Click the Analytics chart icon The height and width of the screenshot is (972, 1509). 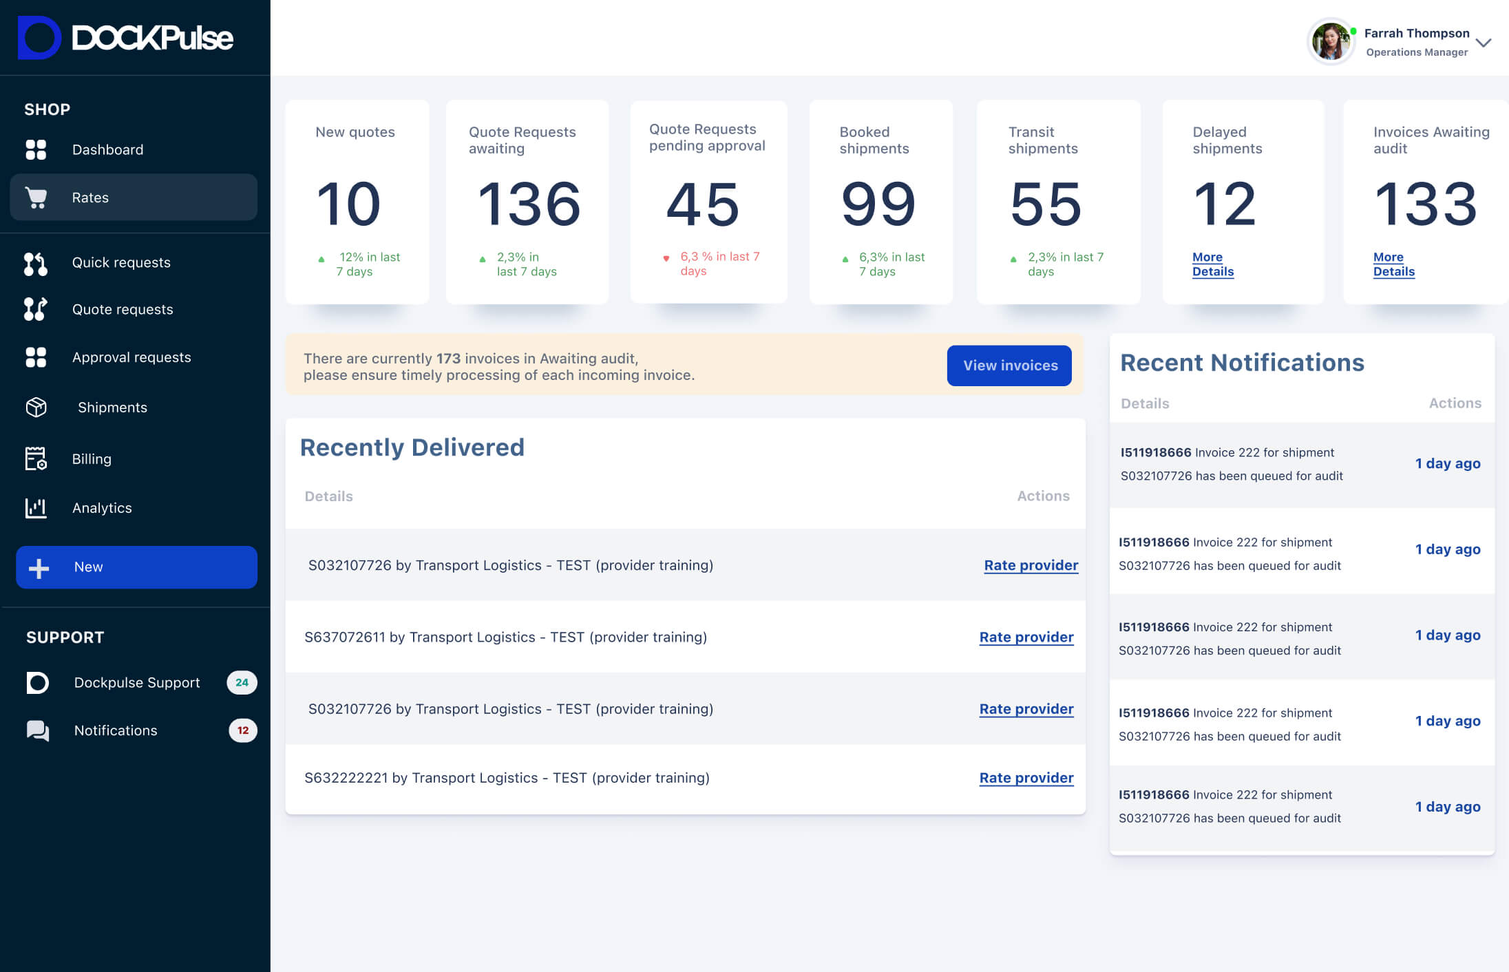click(x=36, y=508)
